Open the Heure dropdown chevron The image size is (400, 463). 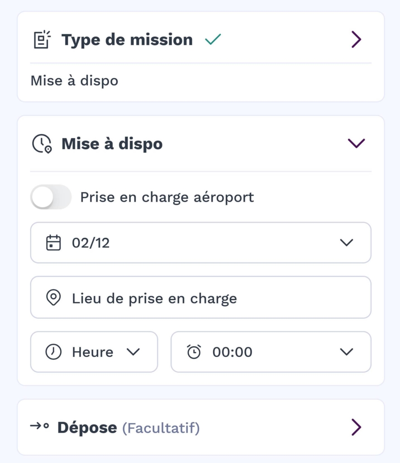(x=133, y=352)
